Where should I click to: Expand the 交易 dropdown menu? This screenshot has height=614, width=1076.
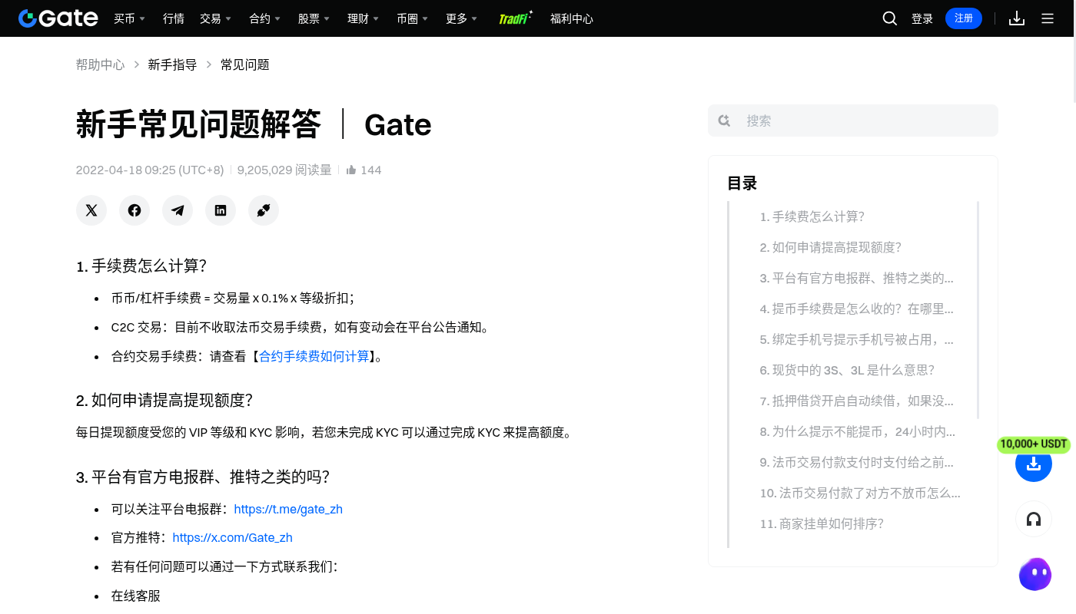point(215,18)
